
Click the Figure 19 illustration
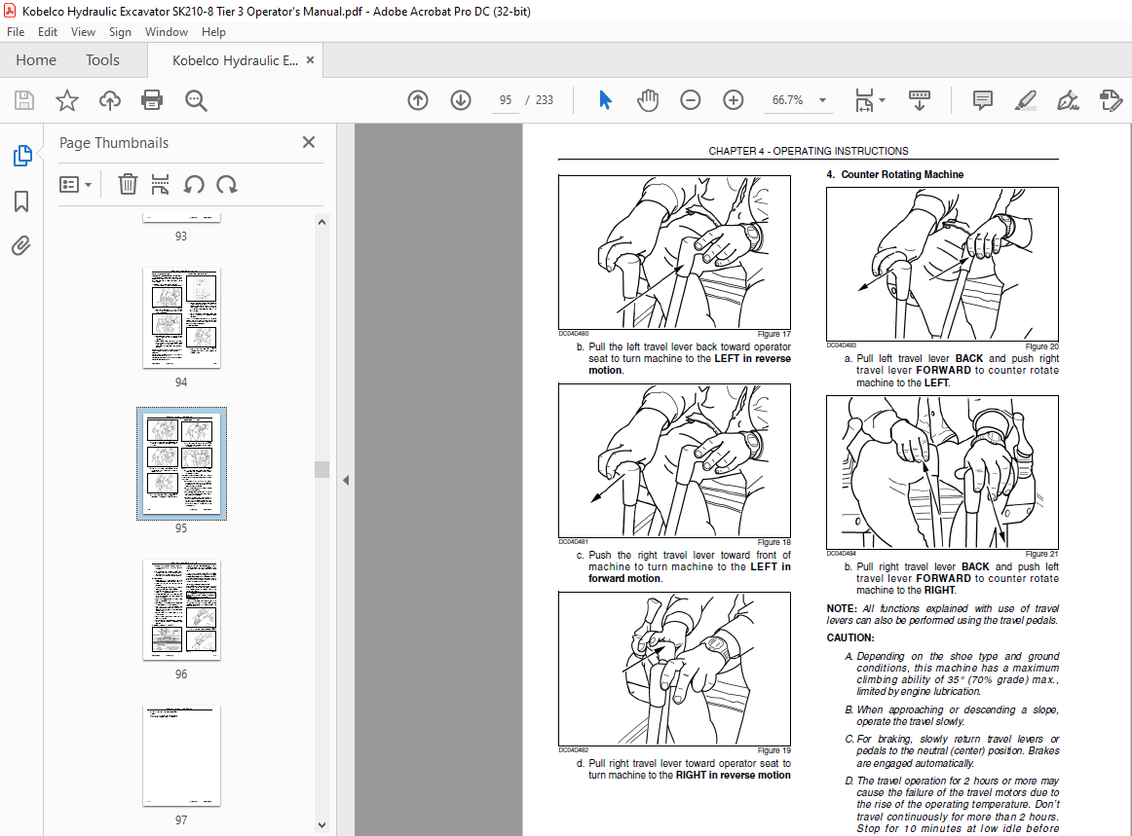674,669
